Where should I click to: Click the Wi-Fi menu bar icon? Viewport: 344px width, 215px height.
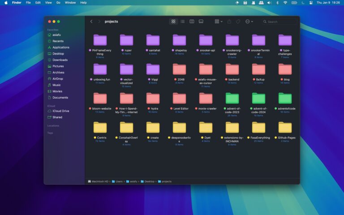pyautogui.click(x=285, y=3)
